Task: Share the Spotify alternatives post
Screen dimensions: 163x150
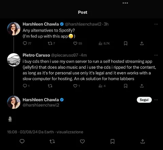Action: point(142,43)
